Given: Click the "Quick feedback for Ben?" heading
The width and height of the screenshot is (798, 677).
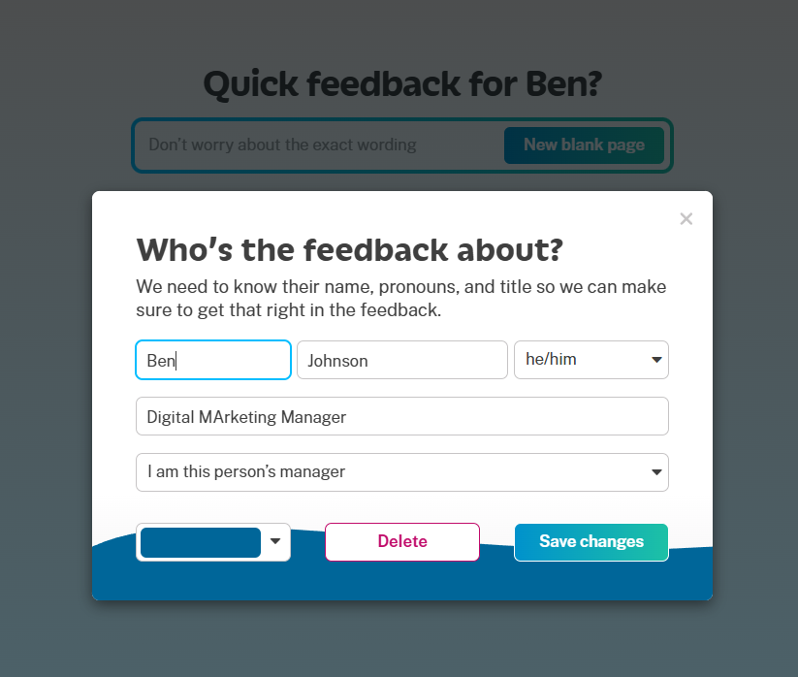Looking at the screenshot, I should [402, 84].
